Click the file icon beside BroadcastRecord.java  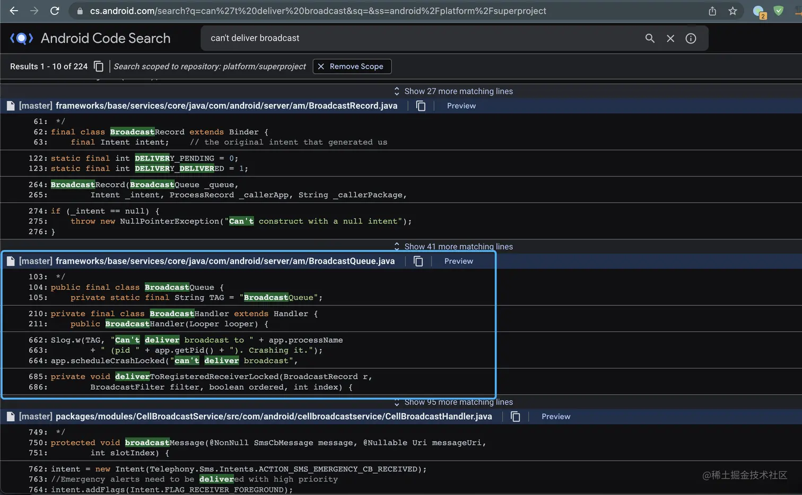pyautogui.click(x=11, y=106)
